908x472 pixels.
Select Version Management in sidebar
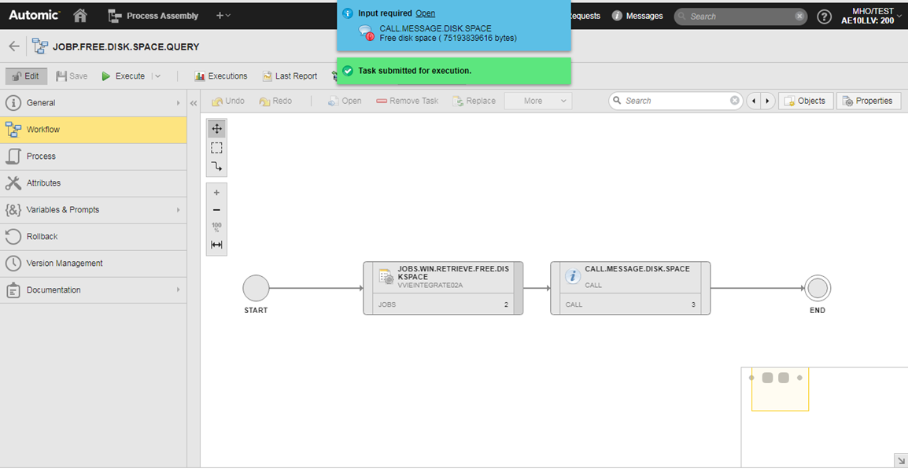coord(65,264)
